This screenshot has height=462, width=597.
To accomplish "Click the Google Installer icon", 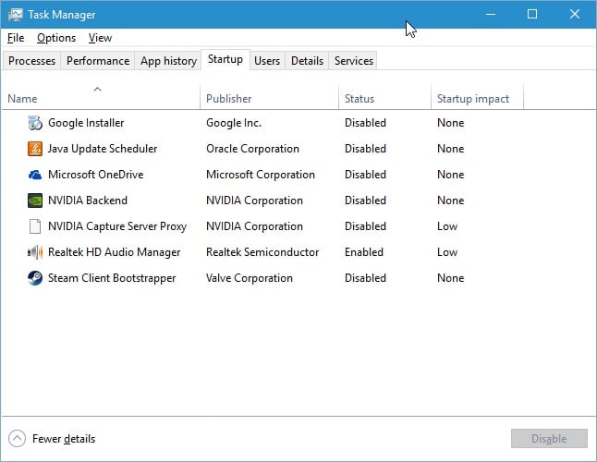I will coord(35,123).
